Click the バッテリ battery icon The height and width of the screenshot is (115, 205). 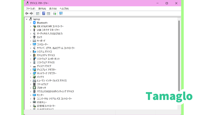click(34, 77)
